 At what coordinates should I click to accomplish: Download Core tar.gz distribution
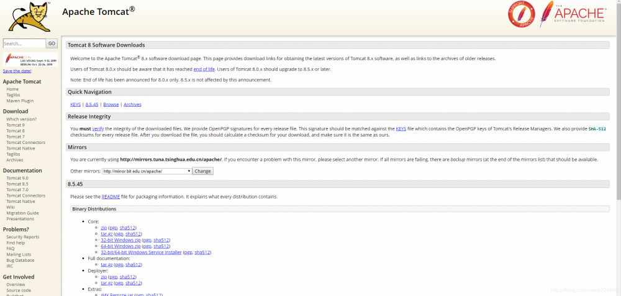107,234
